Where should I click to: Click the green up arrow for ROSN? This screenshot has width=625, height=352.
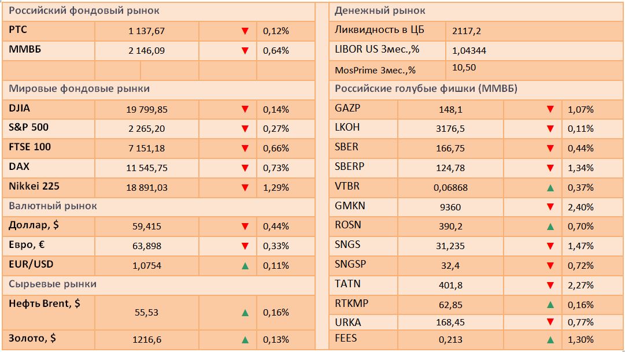tap(550, 227)
